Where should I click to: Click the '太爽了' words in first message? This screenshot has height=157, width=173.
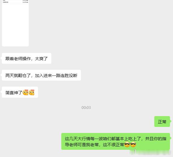pyautogui.click(x=41, y=59)
